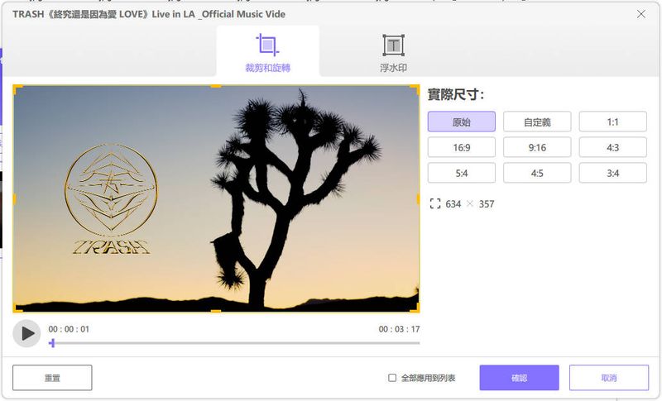Viewport: 662px width, 401px height.
Task: Click the crop width value 634
Action: (x=453, y=204)
